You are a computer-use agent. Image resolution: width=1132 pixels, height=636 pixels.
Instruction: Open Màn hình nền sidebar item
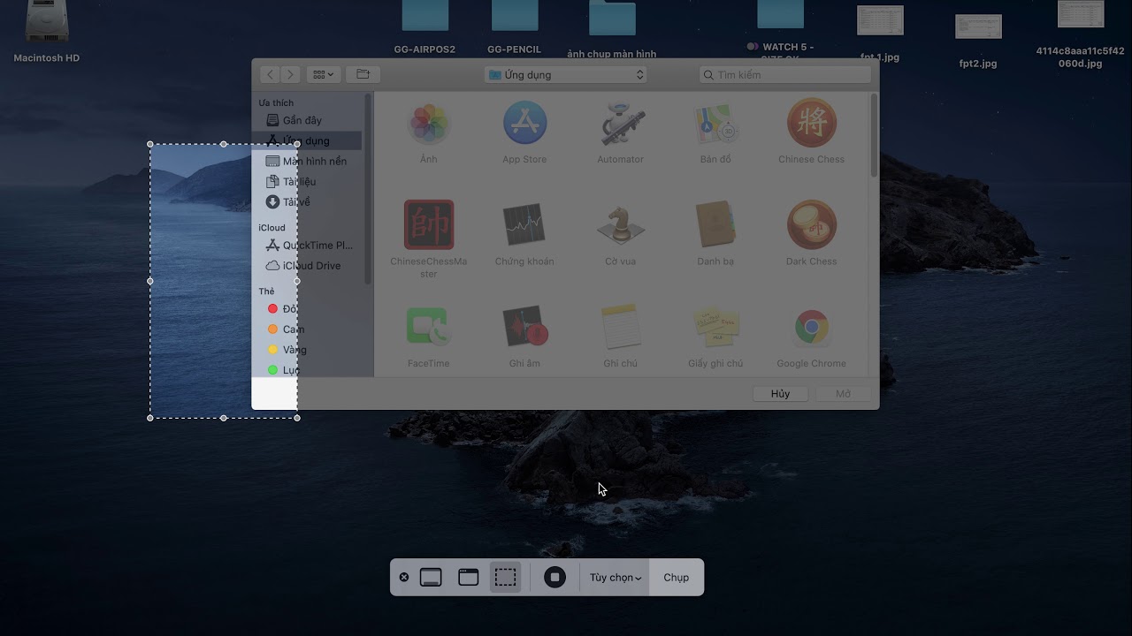click(306, 161)
